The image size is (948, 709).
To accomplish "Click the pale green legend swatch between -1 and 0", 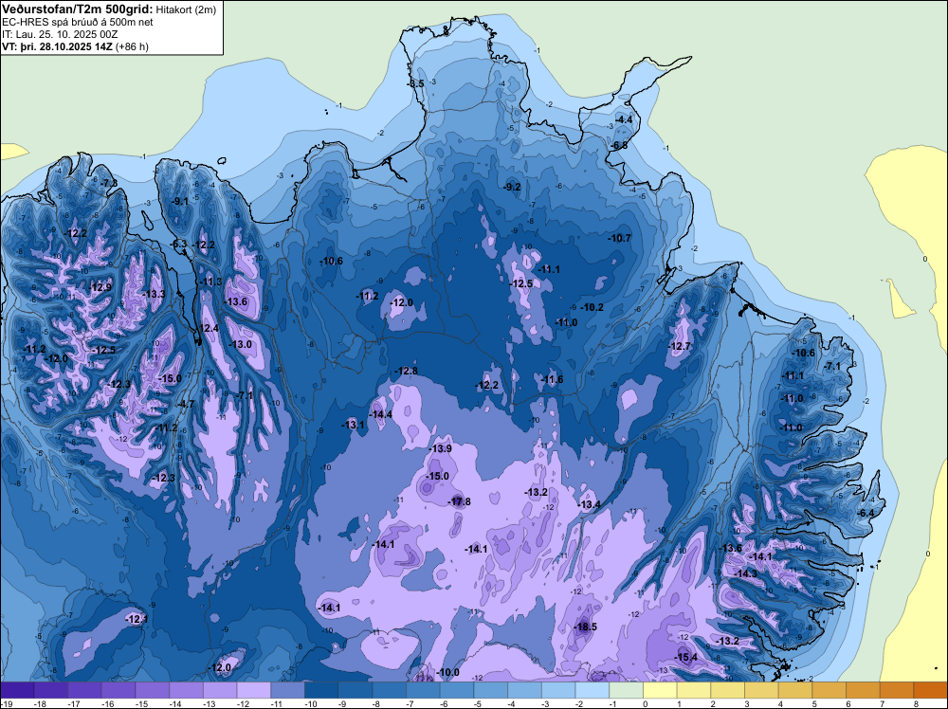I will (x=627, y=690).
